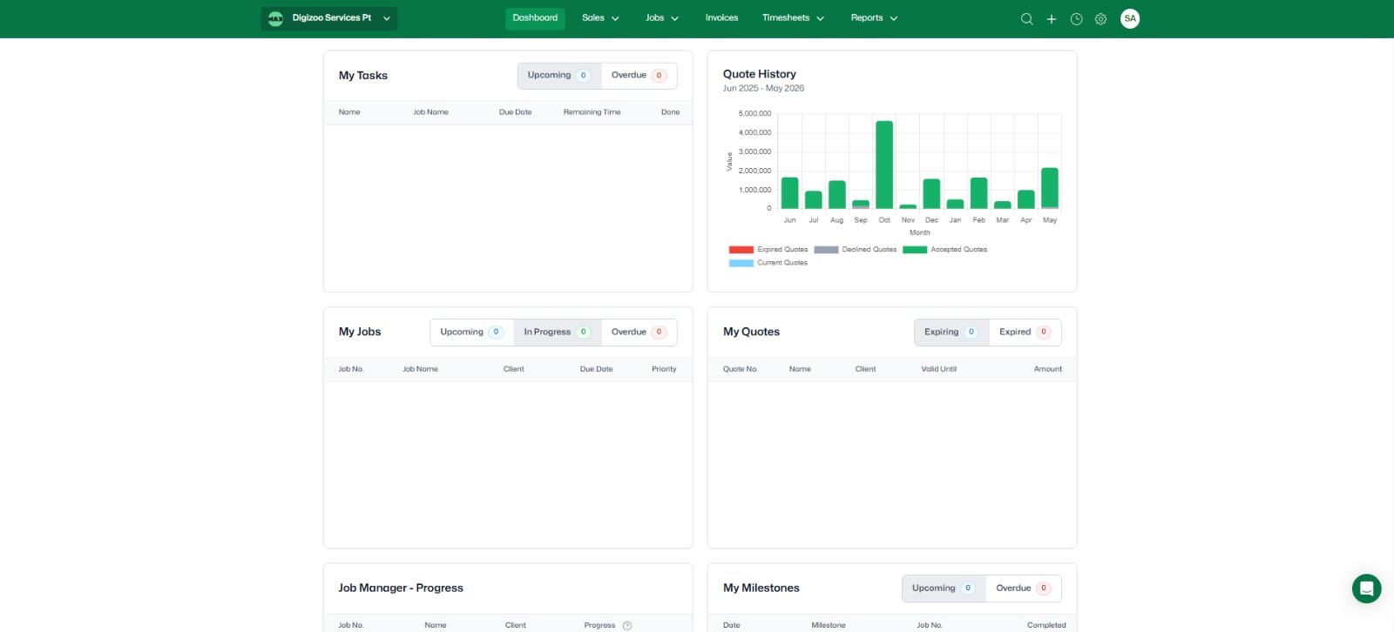This screenshot has height=632, width=1394.
Task: Select Upcoming tab in My Jobs
Action: (x=471, y=332)
